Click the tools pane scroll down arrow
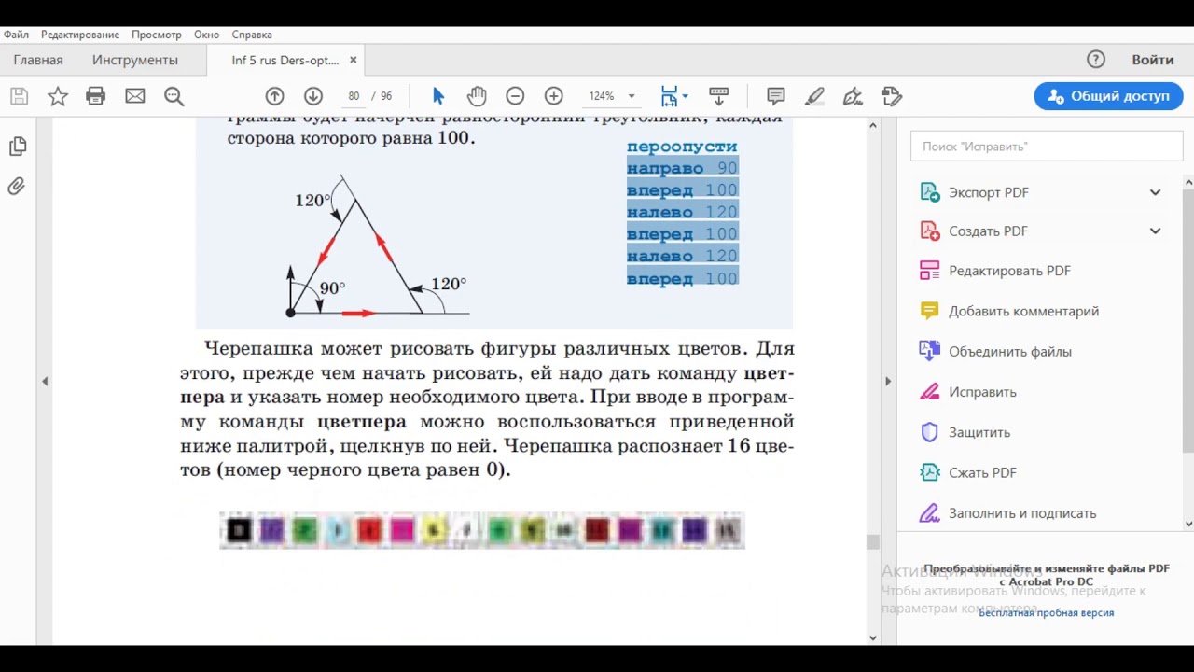Screen dimensions: 1194x672 click(x=1188, y=525)
